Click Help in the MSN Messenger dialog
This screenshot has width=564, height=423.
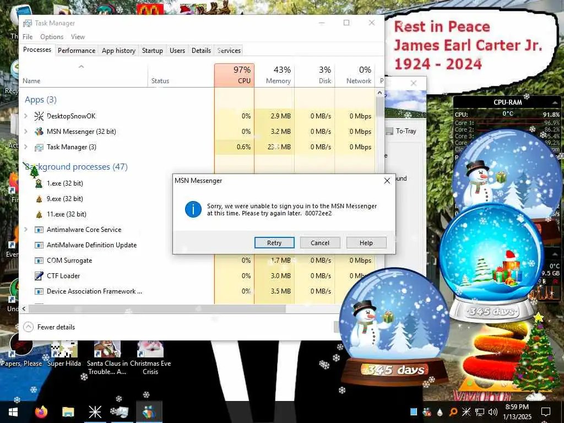(x=366, y=243)
